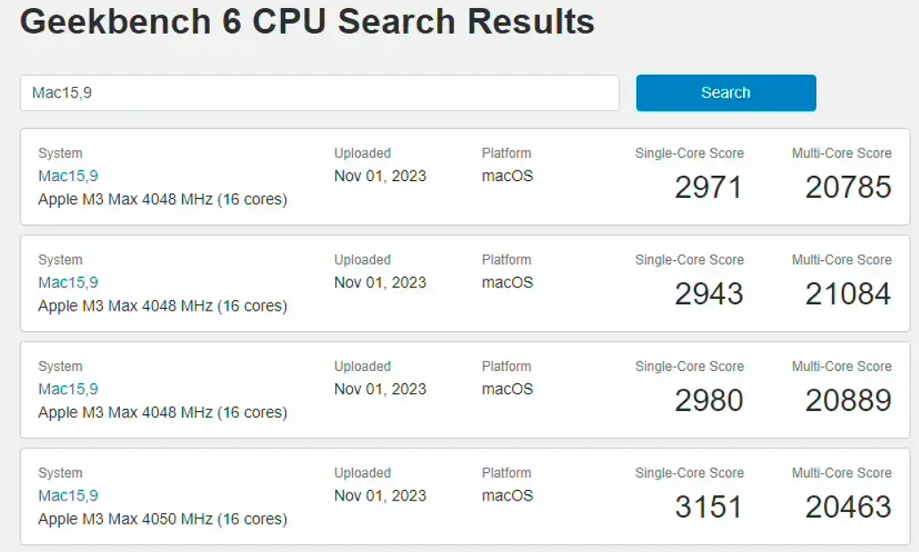Click the single-core score 3151
The image size is (919, 552).
click(x=708, y=507)
